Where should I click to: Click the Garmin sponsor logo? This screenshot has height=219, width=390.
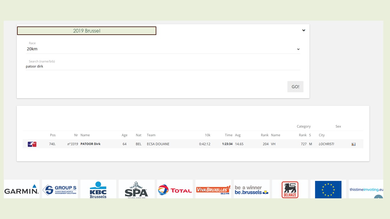pyautogui.click(x=22, y=189)
